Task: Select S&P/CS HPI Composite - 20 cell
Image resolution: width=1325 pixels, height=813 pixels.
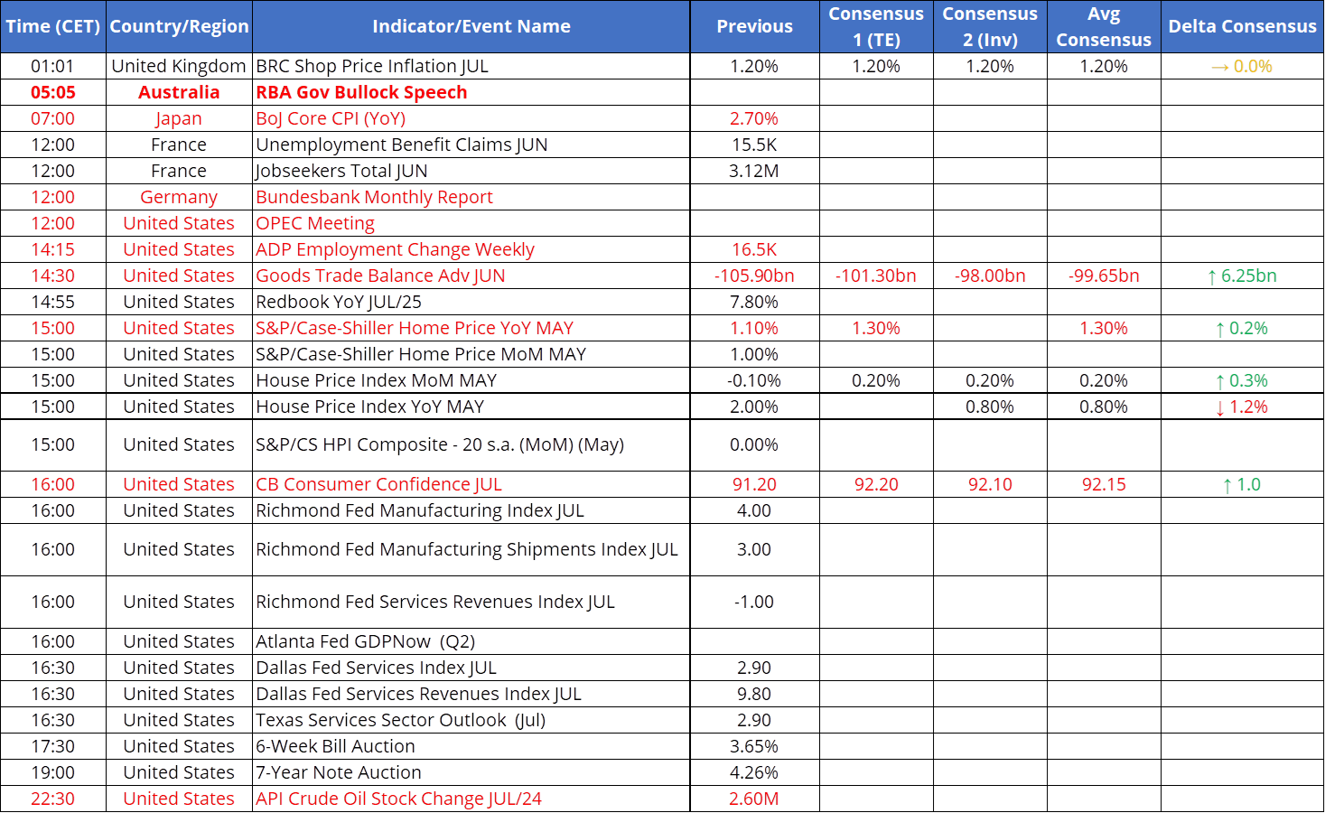Action: click(471, 445)
